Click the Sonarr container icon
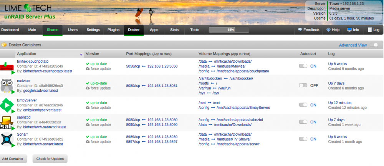This screenshot has height=166, width=384. pyautogui.click(x=7, y=139)
